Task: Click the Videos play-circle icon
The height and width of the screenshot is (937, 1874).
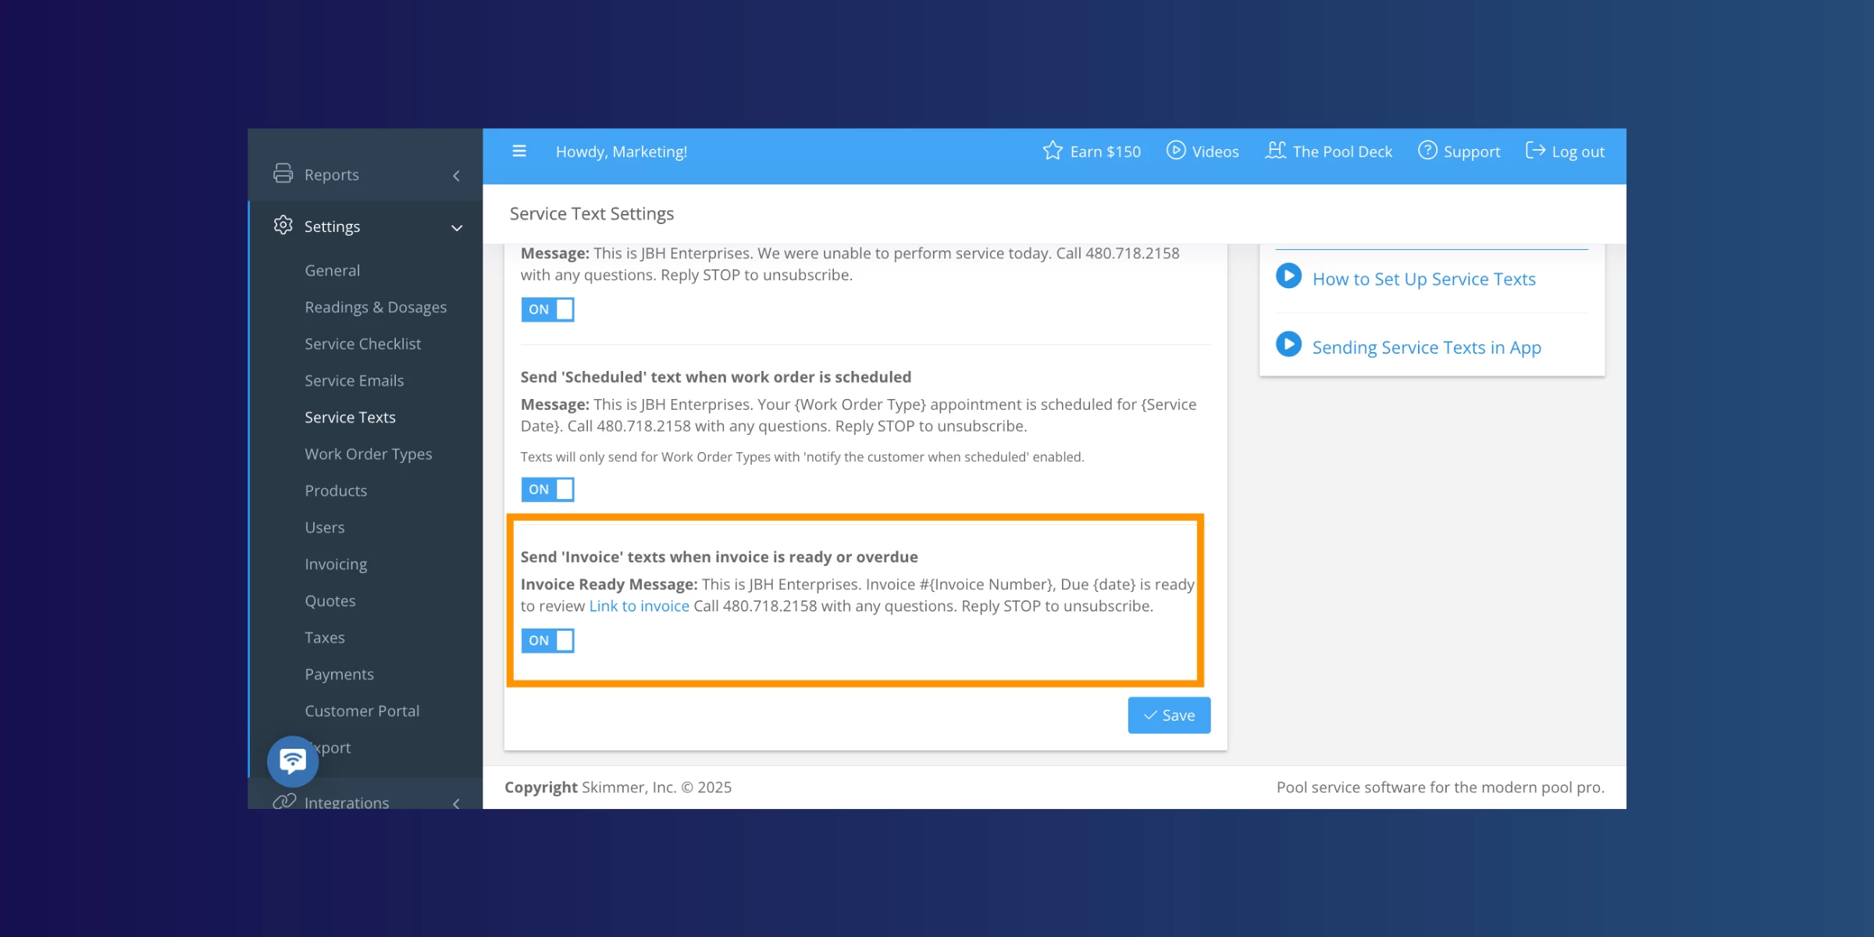Action: pos(1175,150)
